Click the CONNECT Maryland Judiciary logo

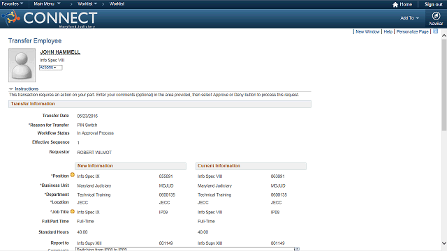(50, 19)
